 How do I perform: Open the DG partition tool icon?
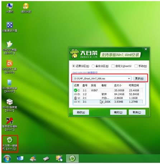coord(10,67)
